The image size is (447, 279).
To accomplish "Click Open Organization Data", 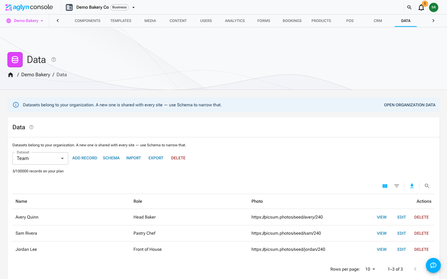I will (x=410, y=105).
